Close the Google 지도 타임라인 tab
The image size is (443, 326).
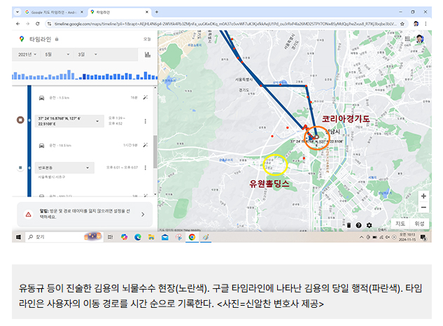click(x=82, y=12)
